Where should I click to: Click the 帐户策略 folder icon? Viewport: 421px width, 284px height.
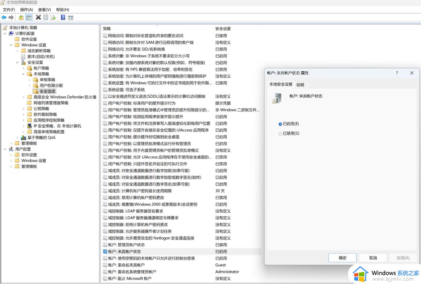pos(30,68)
